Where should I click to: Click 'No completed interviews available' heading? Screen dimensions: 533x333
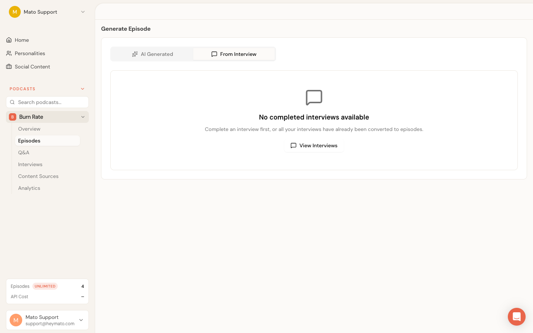(314, 117)
